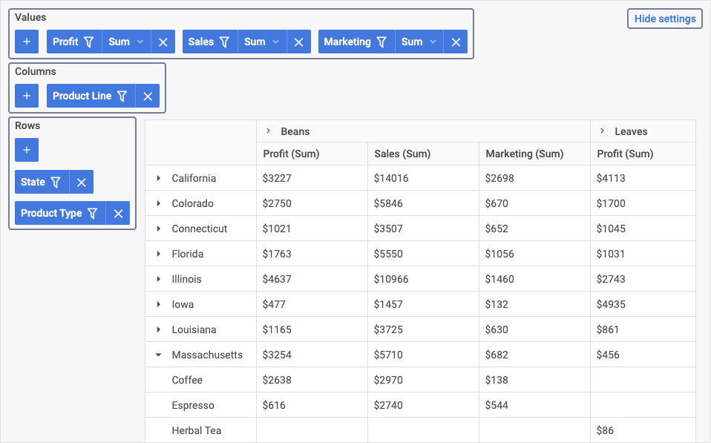Viewport: 711px width, 443px height.
Task: Open the Marketing aggregation Sum dropdown
Action: click(x=419, y=42)
